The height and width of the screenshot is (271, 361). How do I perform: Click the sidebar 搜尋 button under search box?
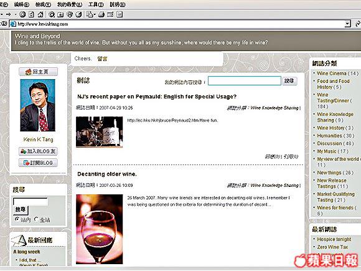[x=21, y=209]
